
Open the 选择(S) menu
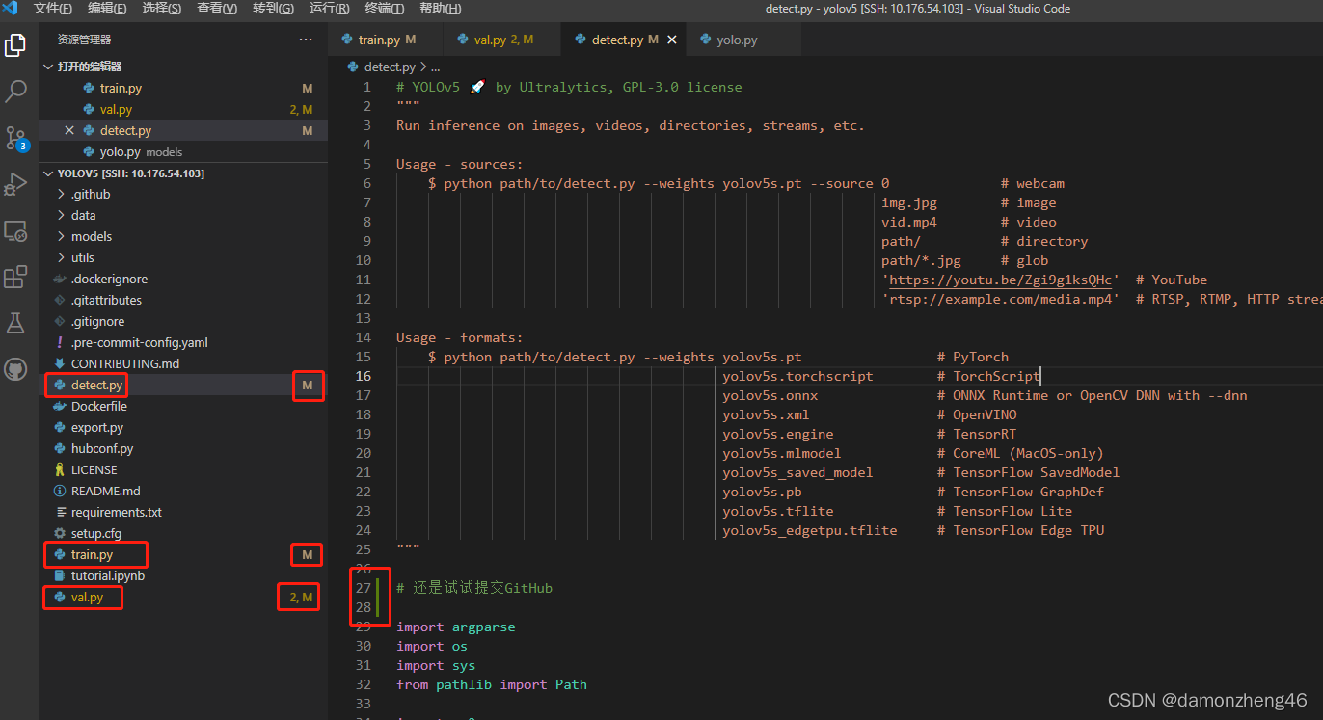point(161,9)
